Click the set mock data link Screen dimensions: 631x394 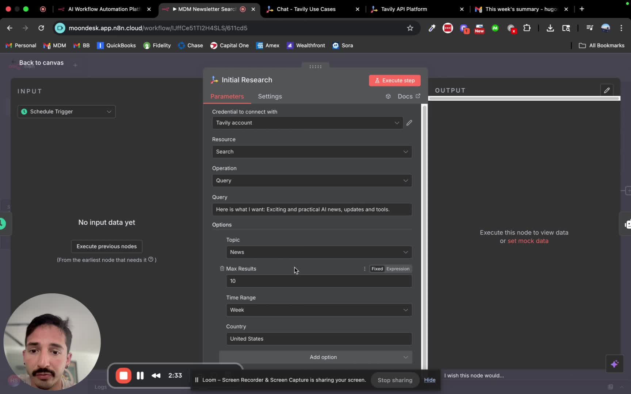[x=528, y=241]
